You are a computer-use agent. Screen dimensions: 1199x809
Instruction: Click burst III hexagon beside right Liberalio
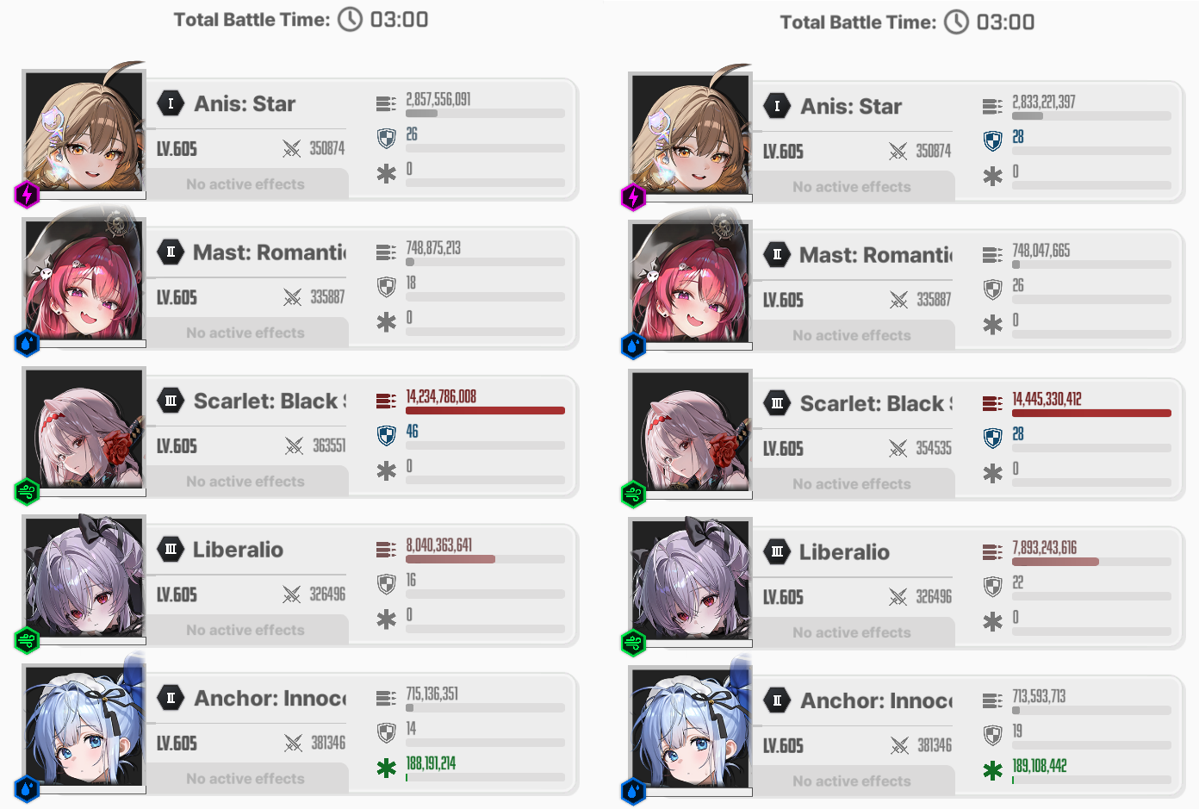777,551
